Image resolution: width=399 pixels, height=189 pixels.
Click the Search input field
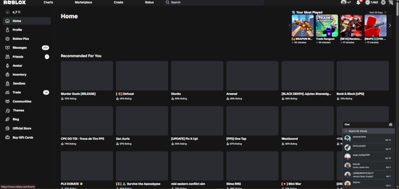[214, 2]
